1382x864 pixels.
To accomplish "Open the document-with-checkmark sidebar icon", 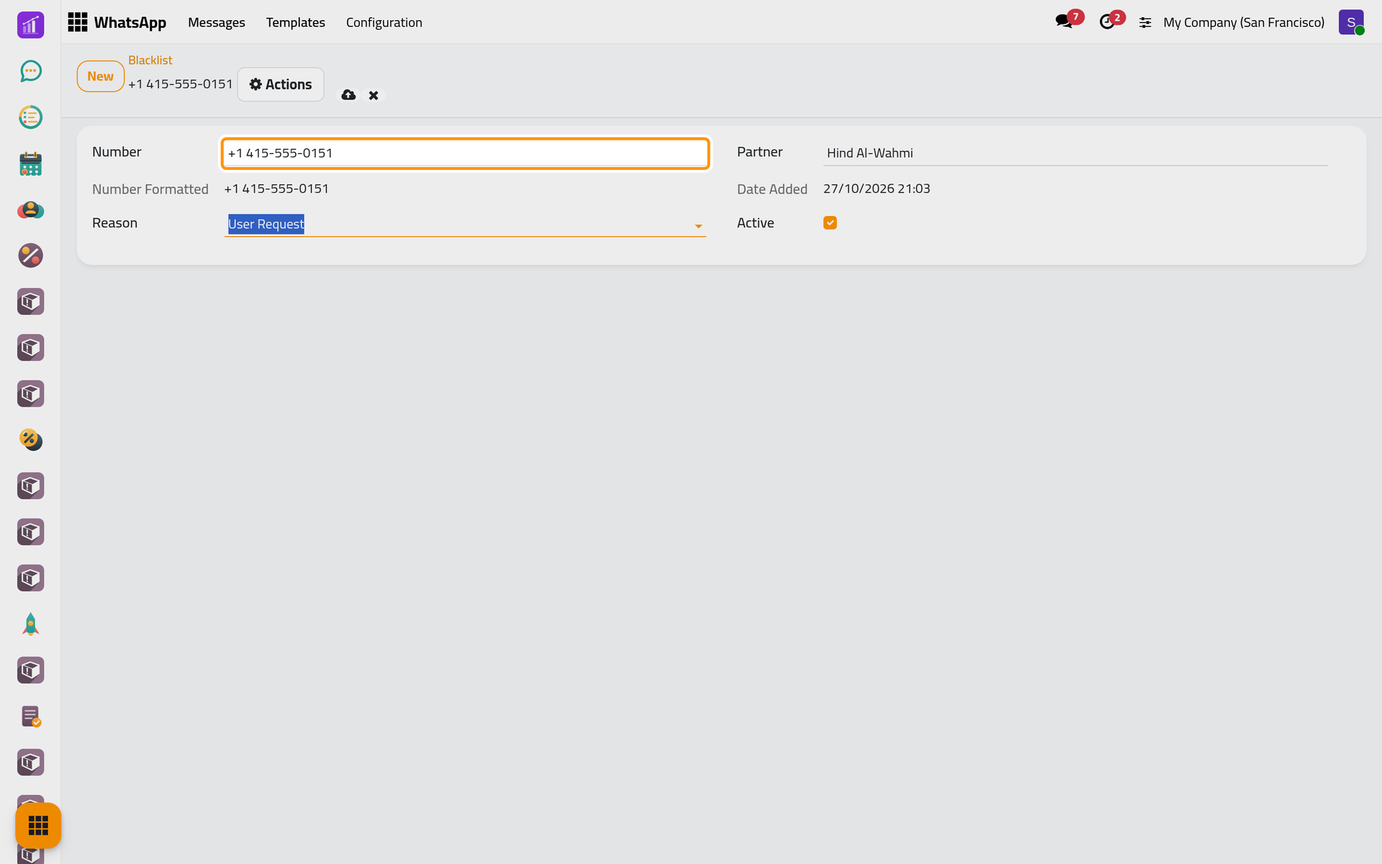I will tap(30, 716).
